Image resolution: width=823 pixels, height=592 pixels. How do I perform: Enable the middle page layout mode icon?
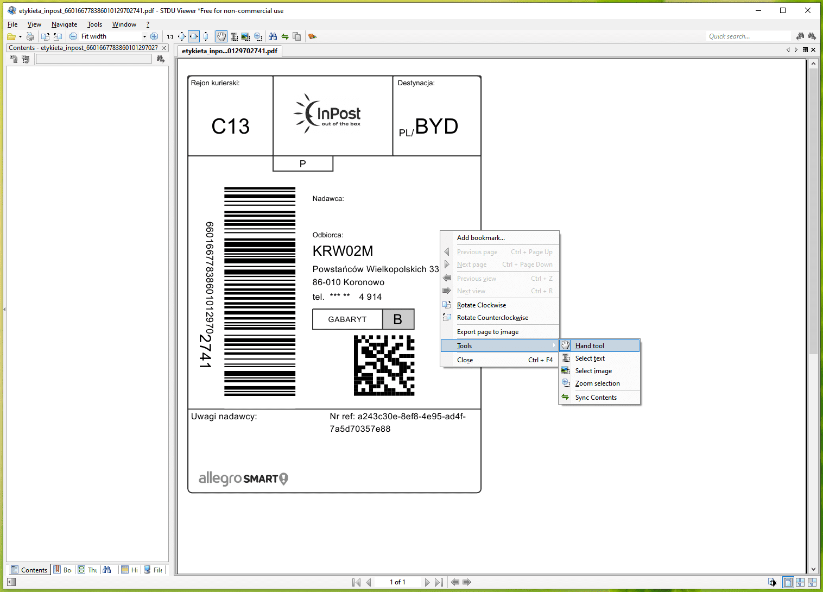point(800,582)
